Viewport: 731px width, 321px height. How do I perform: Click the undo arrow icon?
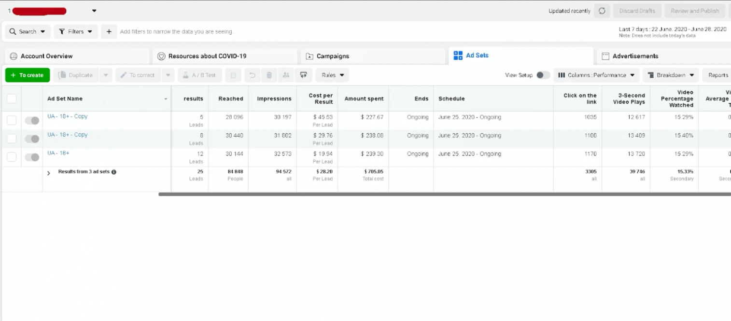click(x=252, y=75)
